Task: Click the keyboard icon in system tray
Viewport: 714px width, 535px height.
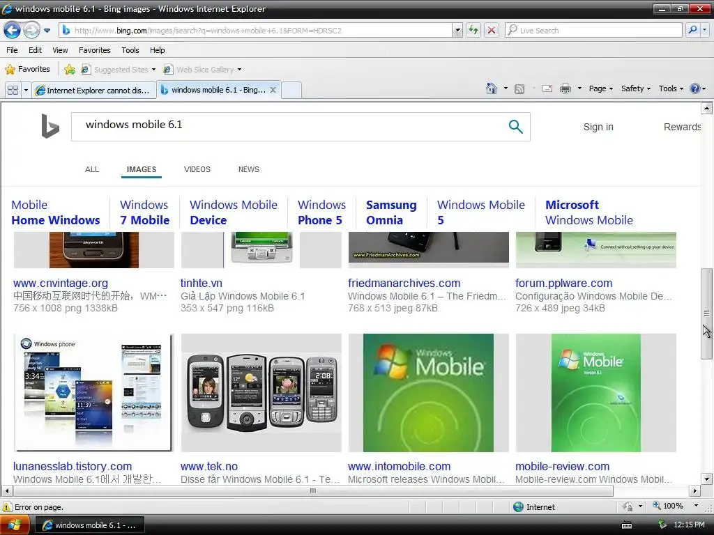Action: point(627,525)
